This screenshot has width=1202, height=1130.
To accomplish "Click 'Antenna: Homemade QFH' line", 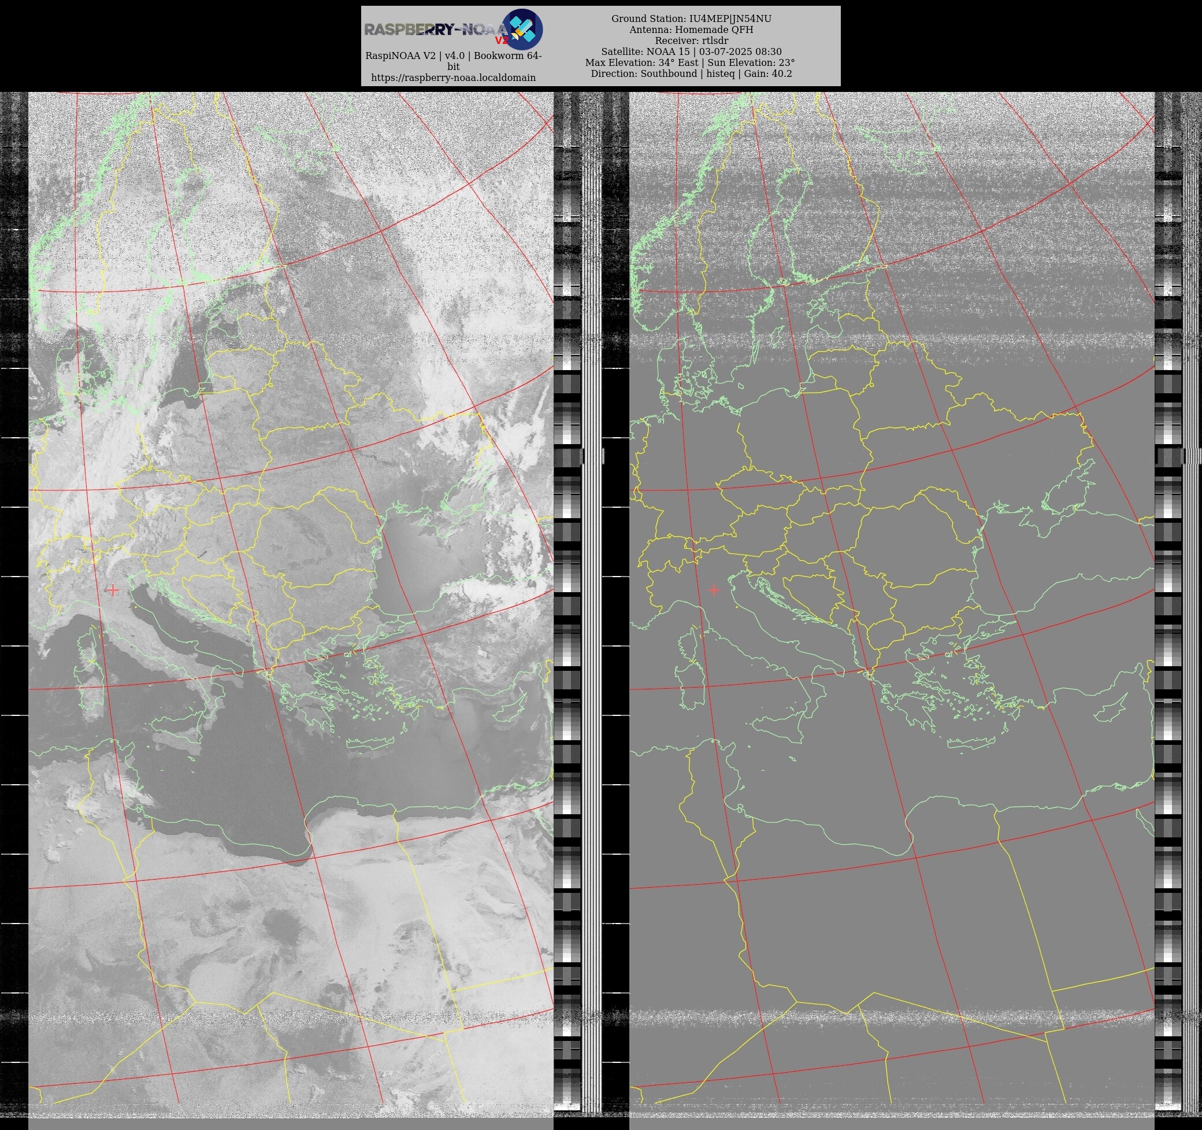I will (691, 29).
